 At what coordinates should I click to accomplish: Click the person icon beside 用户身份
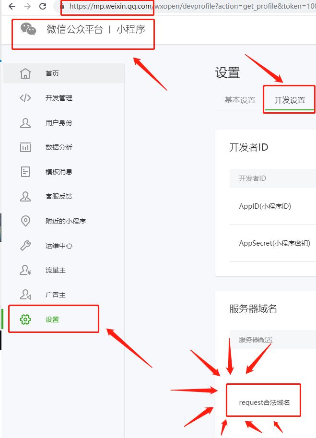pos(25,123)
